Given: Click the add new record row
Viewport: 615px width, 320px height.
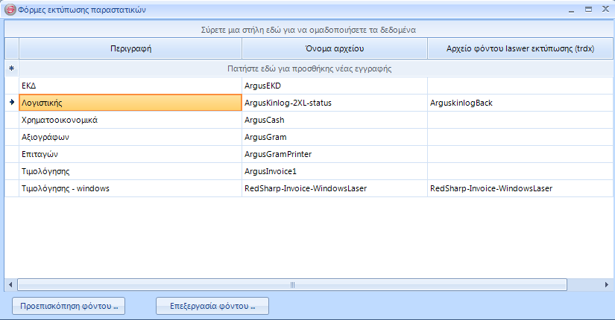Looking at the screenshot, I should click(309, 68).
